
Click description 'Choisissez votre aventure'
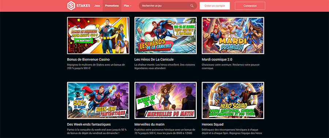(x=230, y=67)
